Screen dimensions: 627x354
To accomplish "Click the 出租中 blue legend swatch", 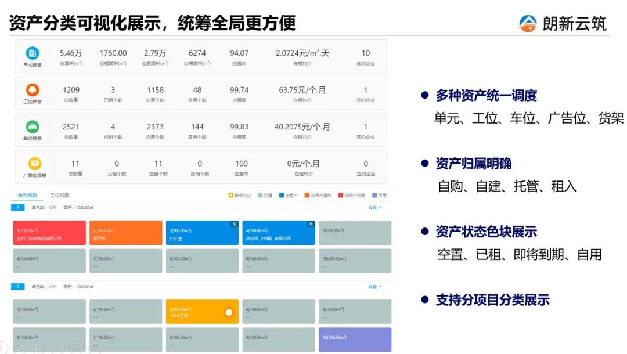I will (x=281, y=196).
